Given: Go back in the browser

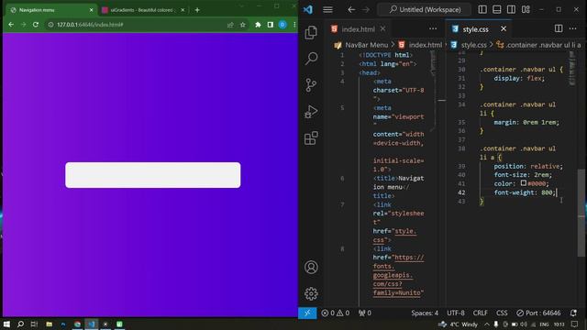Looking at the screenshot, I should point(11,25).
